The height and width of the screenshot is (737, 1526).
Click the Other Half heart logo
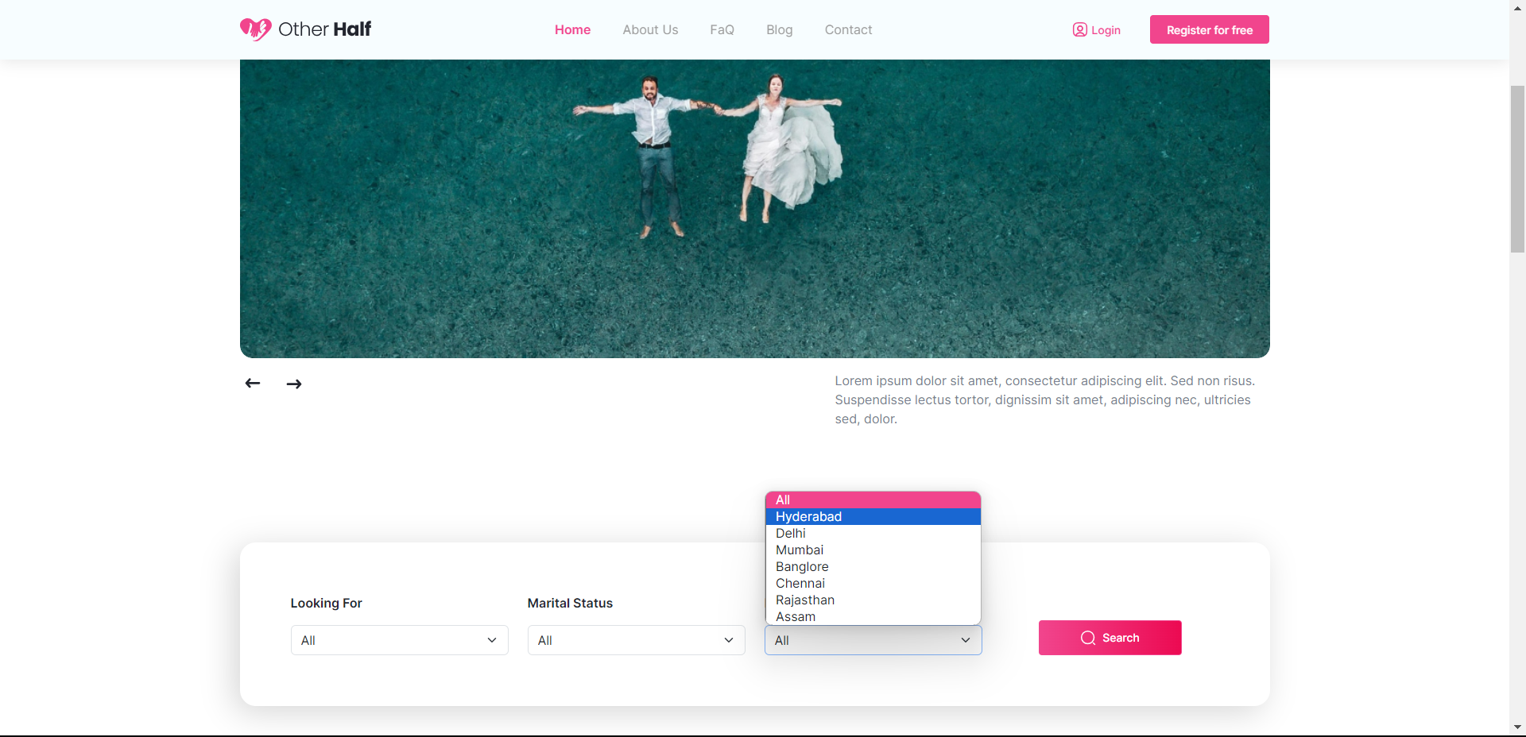tap(255, 29)
